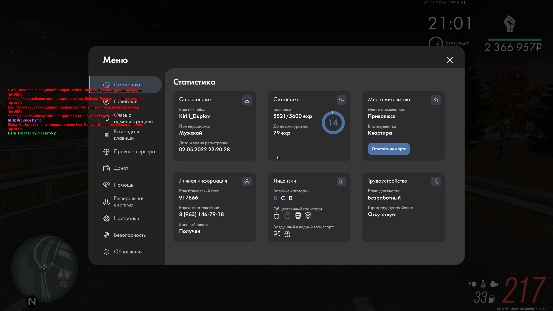Click the pickaxe icon in Трудоустройство card
The width and height of the screenshot is (553, 311).
436,181
